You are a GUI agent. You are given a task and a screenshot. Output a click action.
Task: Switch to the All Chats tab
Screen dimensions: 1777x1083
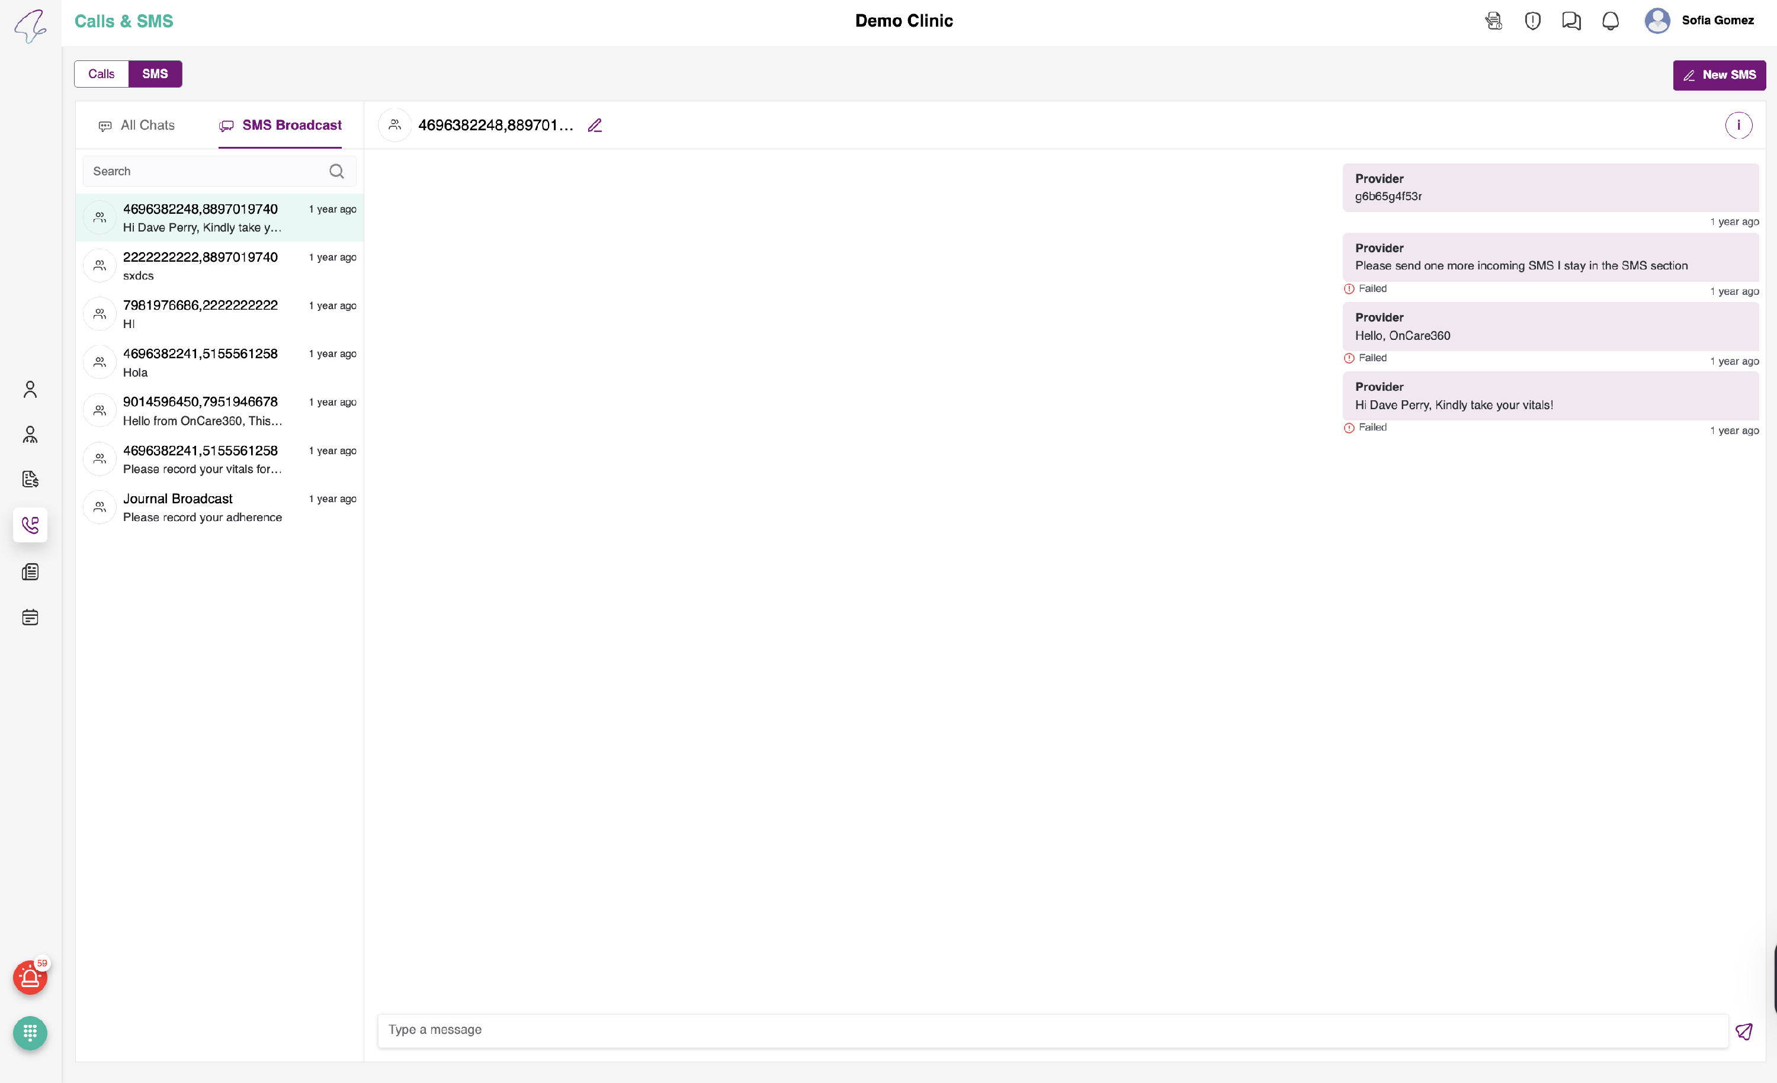[x=136, y=126]
